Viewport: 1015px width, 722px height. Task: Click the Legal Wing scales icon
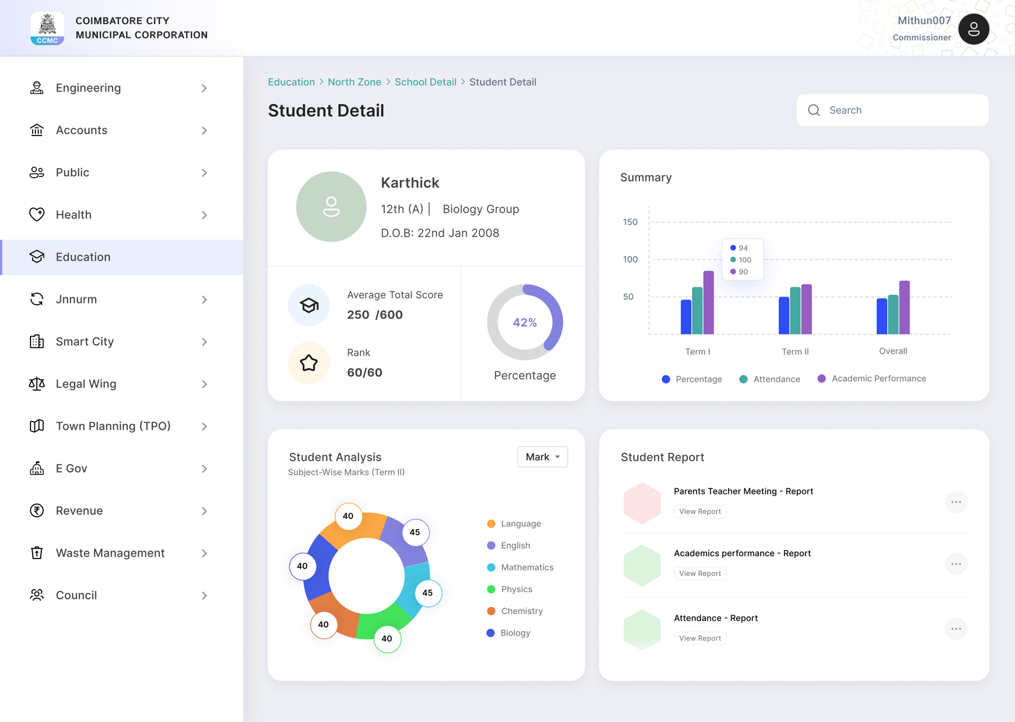37,384
